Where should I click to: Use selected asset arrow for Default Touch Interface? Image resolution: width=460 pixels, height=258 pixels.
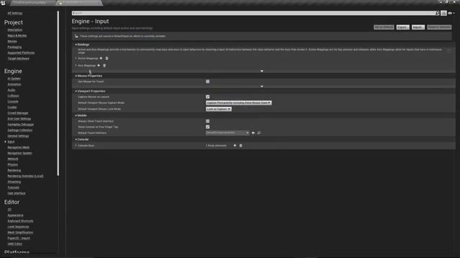[253, 133]
